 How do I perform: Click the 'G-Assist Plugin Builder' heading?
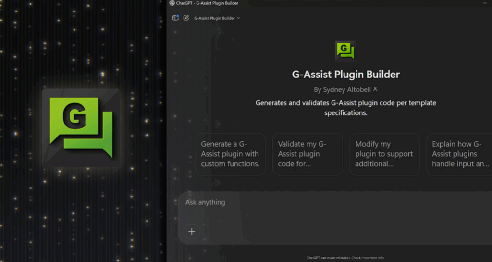346,75
